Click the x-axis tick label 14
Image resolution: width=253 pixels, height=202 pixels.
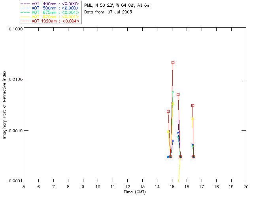pos(157,187)
